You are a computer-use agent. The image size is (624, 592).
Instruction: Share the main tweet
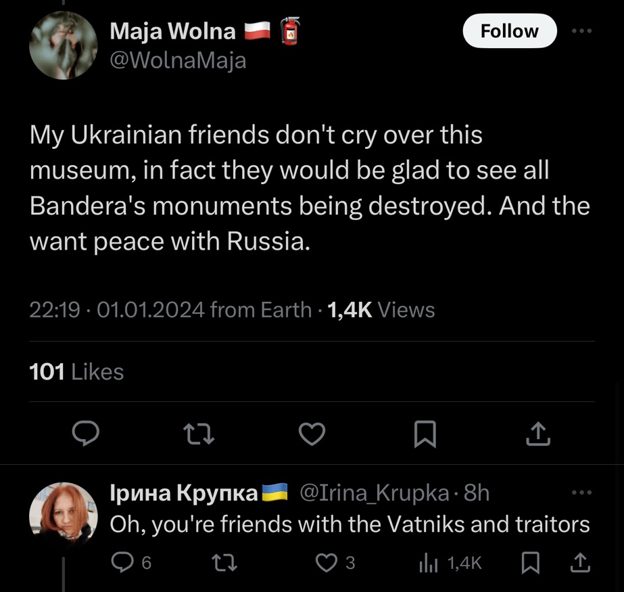point(538,434)
